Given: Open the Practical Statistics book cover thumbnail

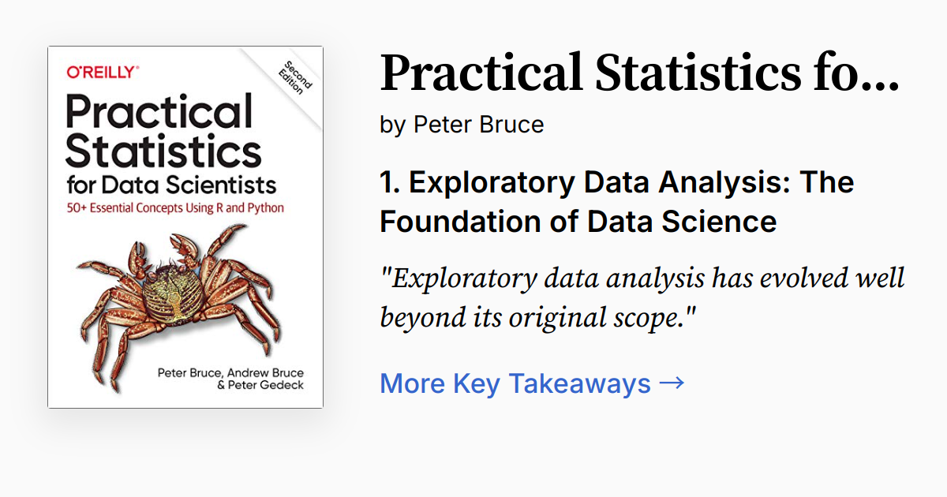Looking at the screenshot, I should tap(185, 227).
